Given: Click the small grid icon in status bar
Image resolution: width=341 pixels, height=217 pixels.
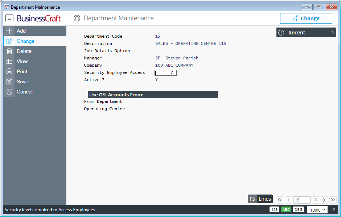Looking at the screenshot, I should point(334,210).
